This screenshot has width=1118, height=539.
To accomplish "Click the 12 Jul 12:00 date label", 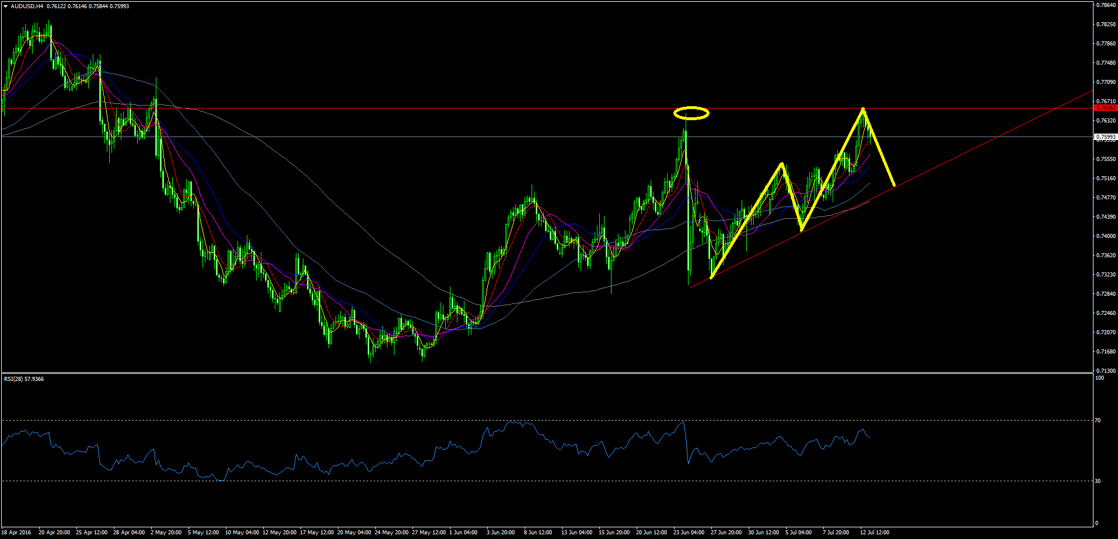I will pyautogui.click(x=875, y=533).
